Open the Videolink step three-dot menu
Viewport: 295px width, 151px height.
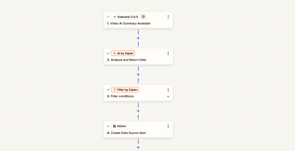(168, 17)
